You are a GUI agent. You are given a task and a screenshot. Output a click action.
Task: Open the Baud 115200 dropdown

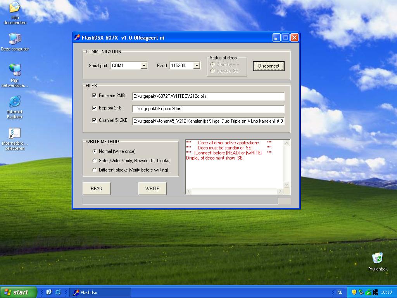[197, 66]
